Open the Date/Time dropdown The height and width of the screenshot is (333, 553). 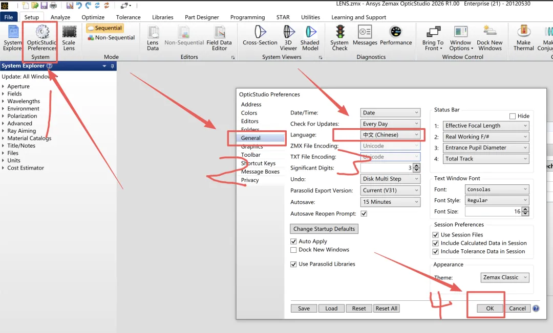(390, 112)
